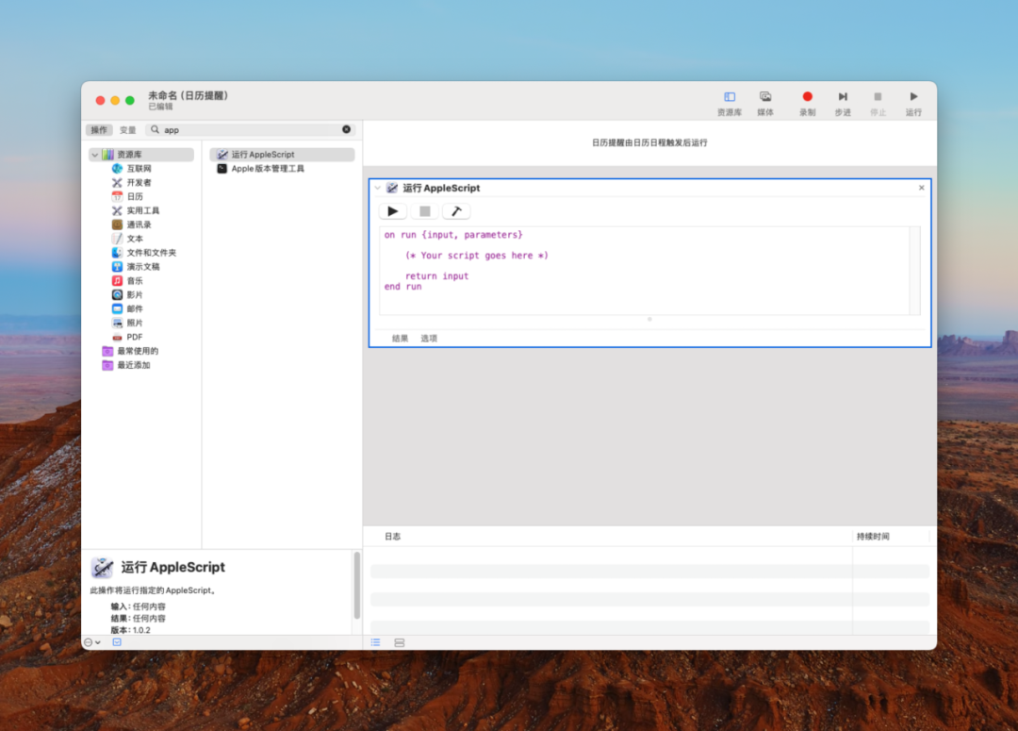The height and width of the screenshot is (731, 1018).
Task: Switch to the 操作 actions tab
Action: pyautogui.click(x=99, y=130)
